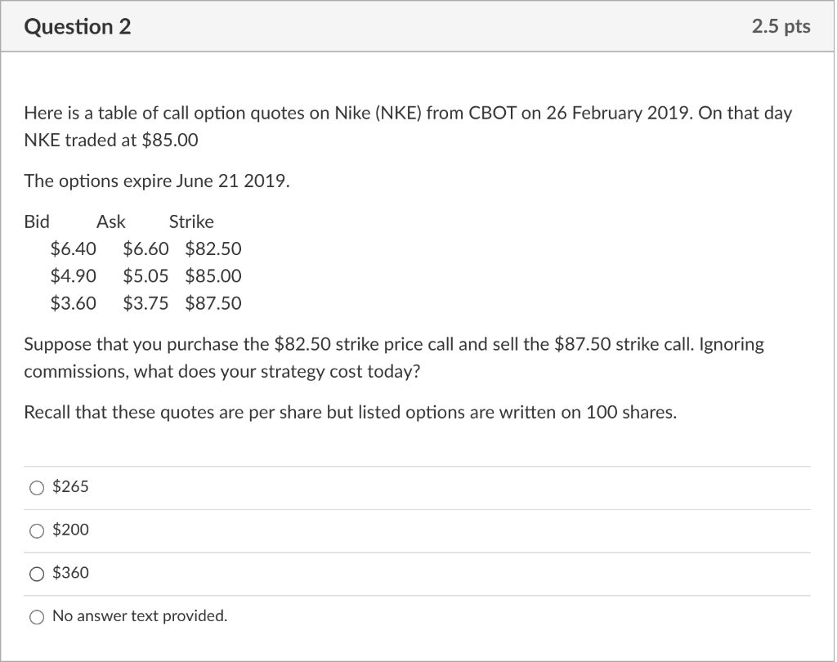
Task: Click the $3.75 ask value
Action: point(145,303)
